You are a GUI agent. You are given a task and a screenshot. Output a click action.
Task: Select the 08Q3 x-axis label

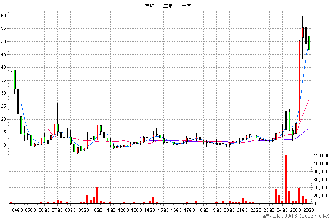tap(70, 210)
